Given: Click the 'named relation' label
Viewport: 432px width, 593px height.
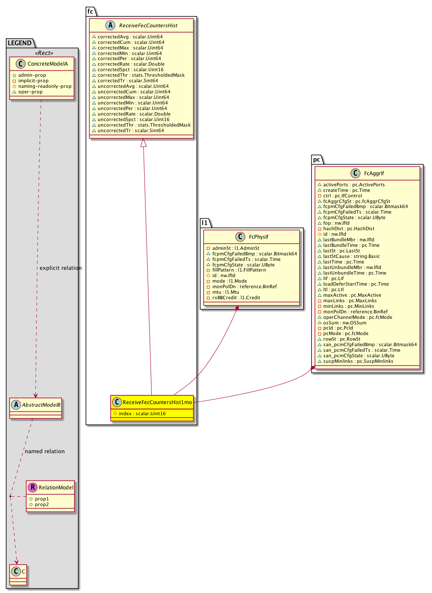Looking at the screenshot, I should point(45,451).
